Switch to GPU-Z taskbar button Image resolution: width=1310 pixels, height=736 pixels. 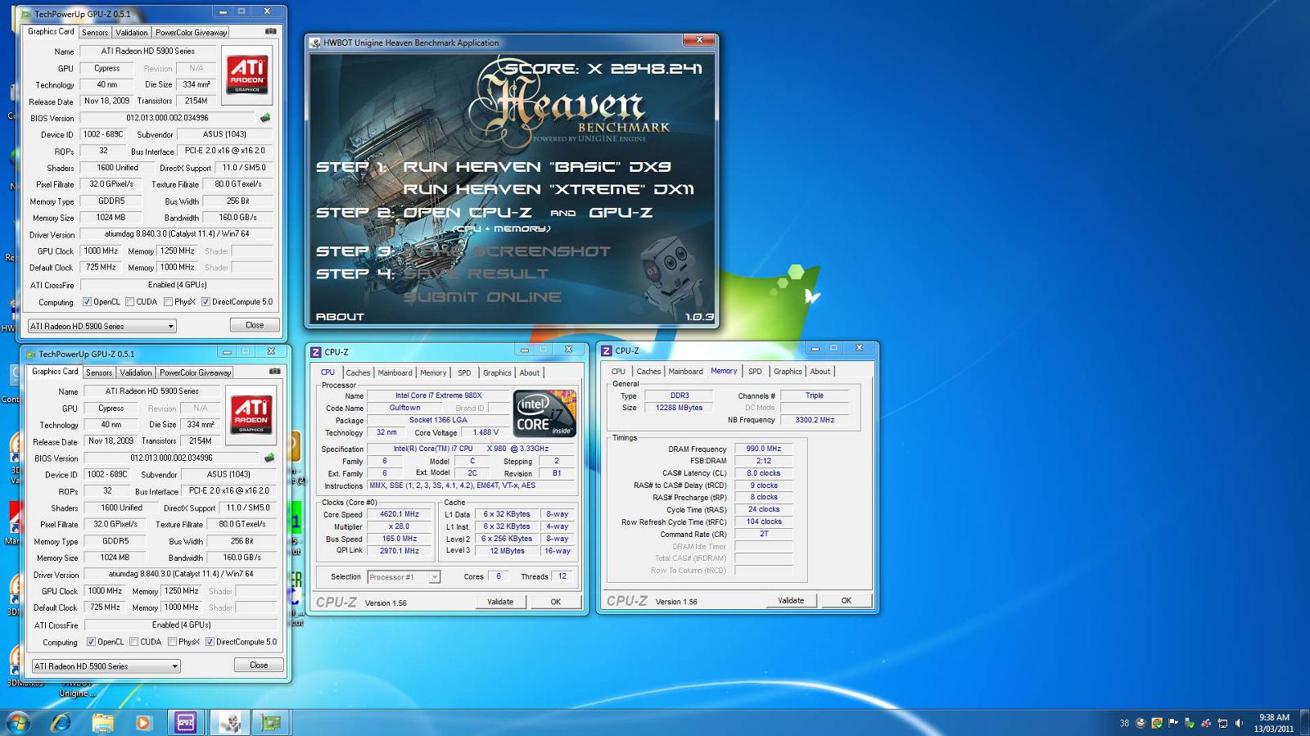point(271,723)
